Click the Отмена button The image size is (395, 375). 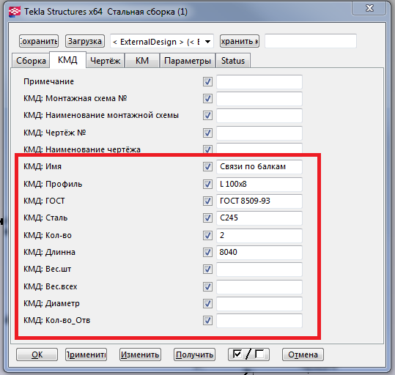(x=303, y=354)
